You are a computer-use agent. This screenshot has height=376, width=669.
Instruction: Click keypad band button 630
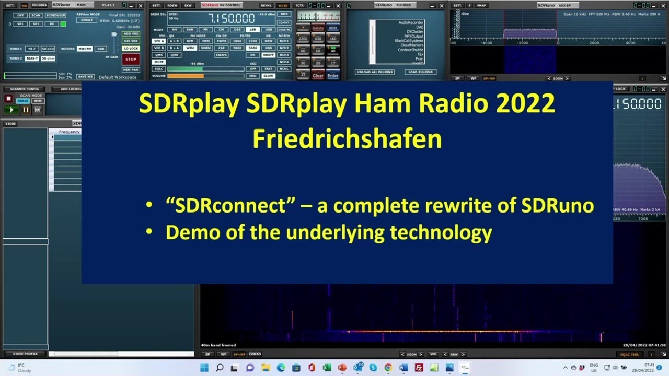[318, 38]
